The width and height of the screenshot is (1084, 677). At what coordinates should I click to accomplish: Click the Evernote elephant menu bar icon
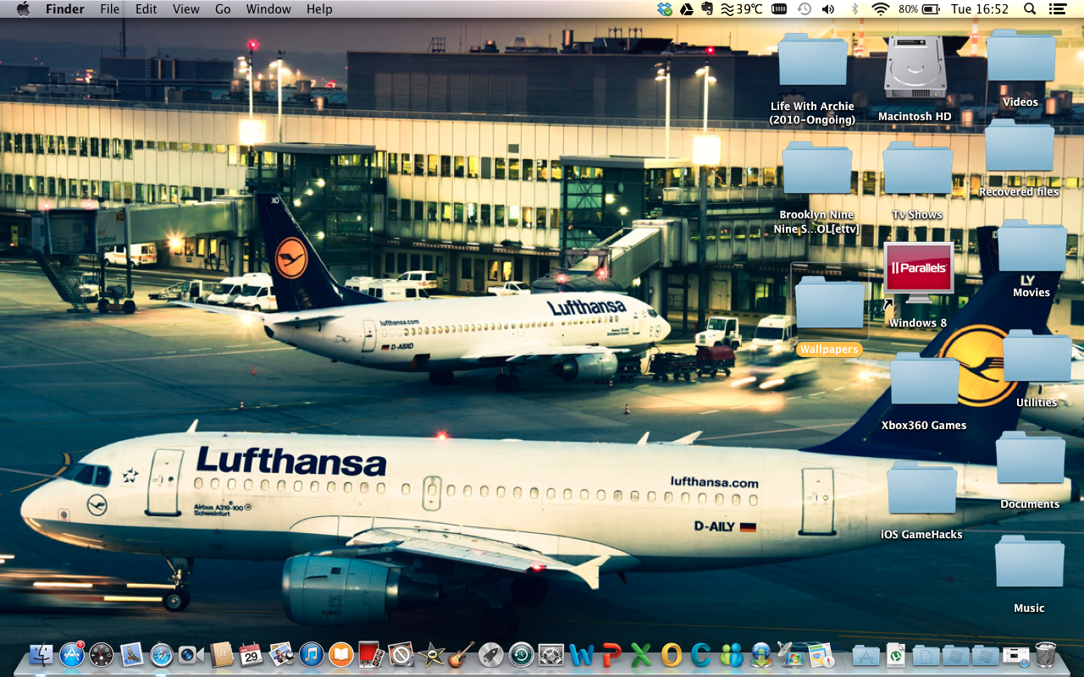707,9
